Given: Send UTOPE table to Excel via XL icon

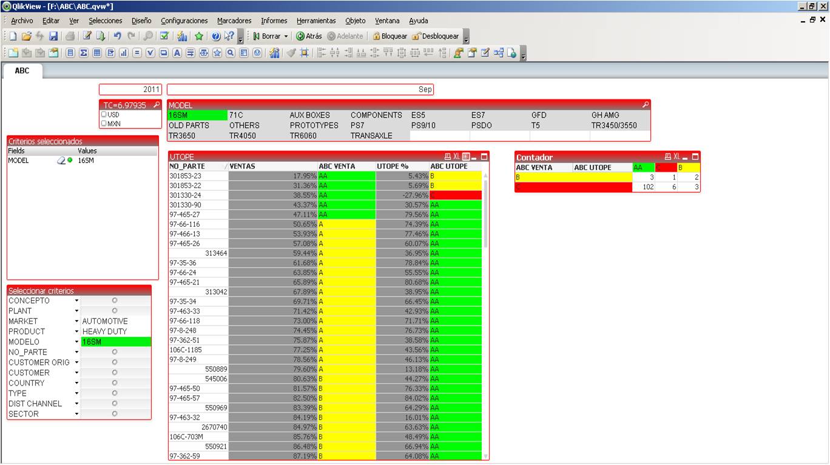Looking at the screenshot, I should coord(456,156).
